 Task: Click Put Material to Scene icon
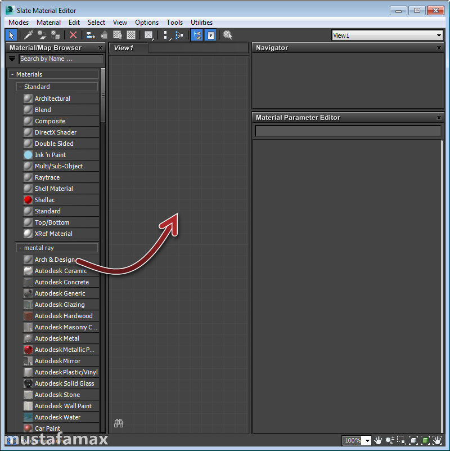42,35
